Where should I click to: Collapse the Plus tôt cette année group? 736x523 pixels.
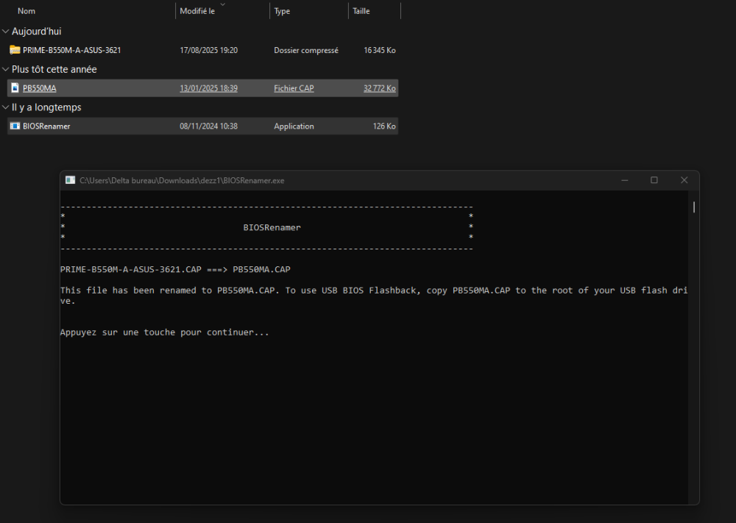coord(6,70)
